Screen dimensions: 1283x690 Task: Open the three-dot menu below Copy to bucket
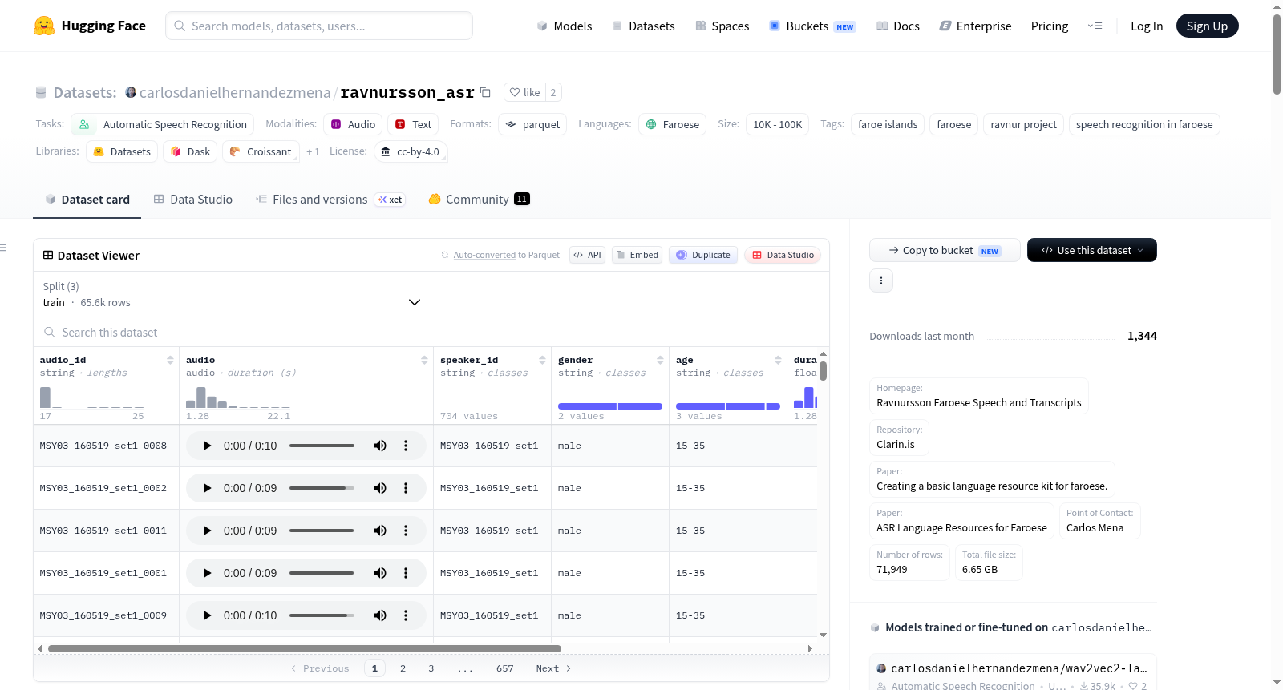tap(881, 280)
